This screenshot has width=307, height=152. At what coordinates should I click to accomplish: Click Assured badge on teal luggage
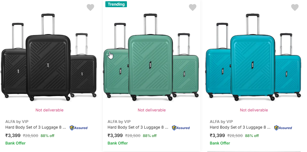283,128
